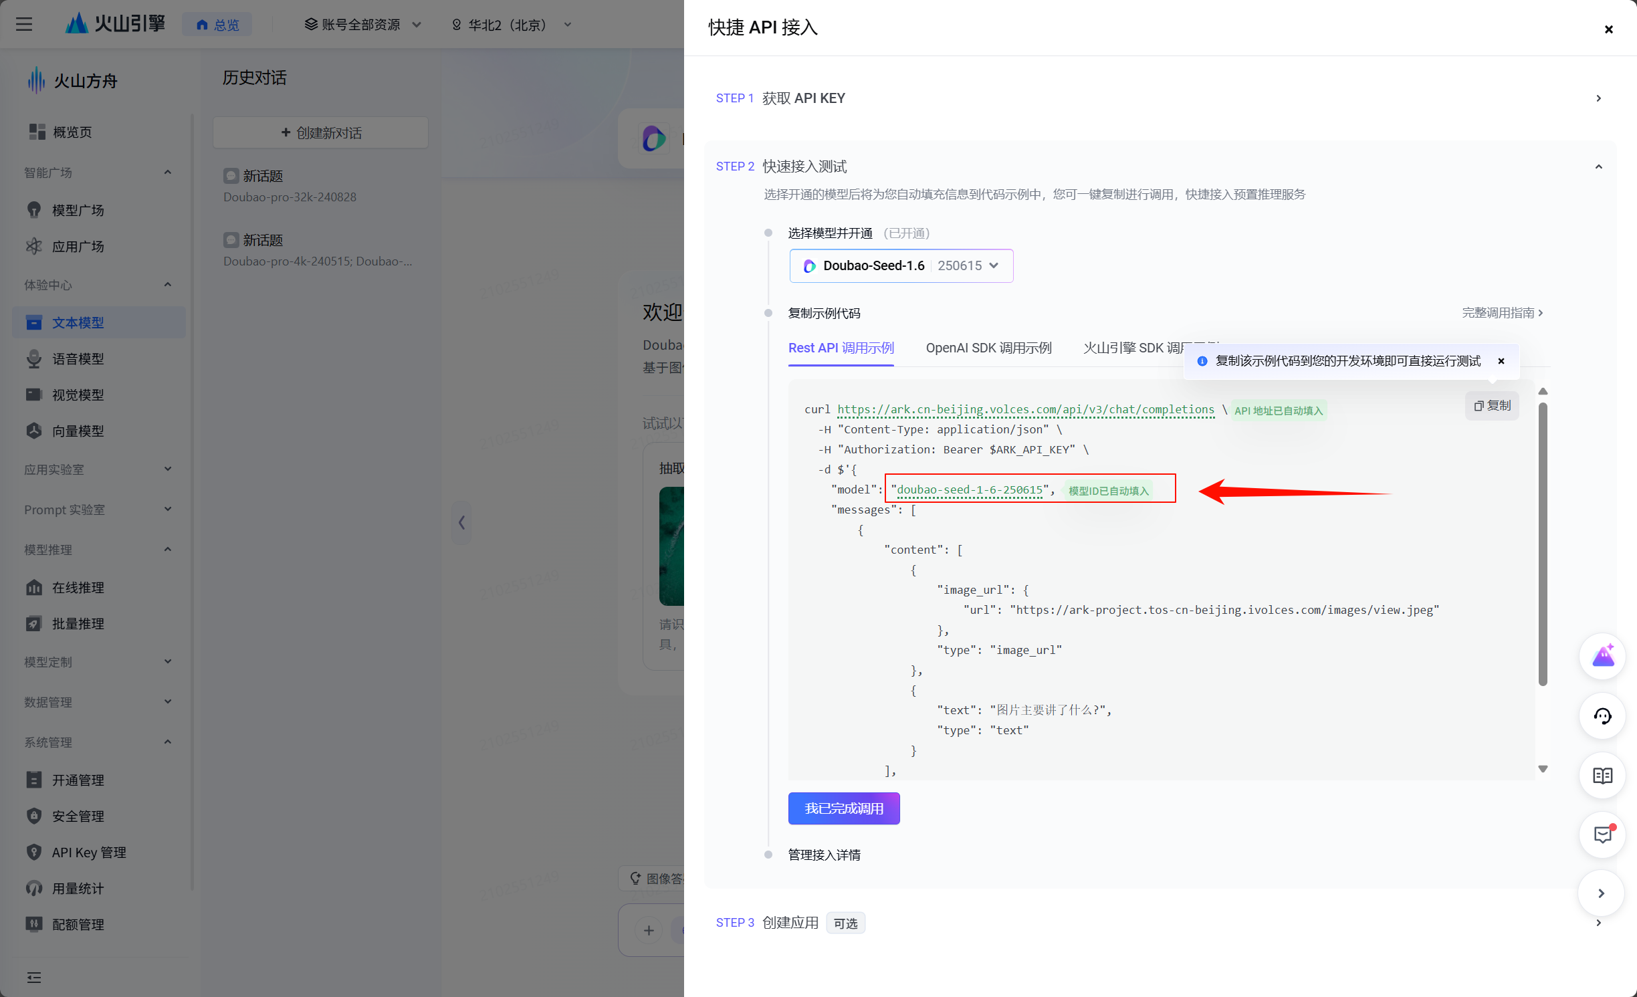
Task: Click the API endpoint URL in code
Action: [1025, 409]
